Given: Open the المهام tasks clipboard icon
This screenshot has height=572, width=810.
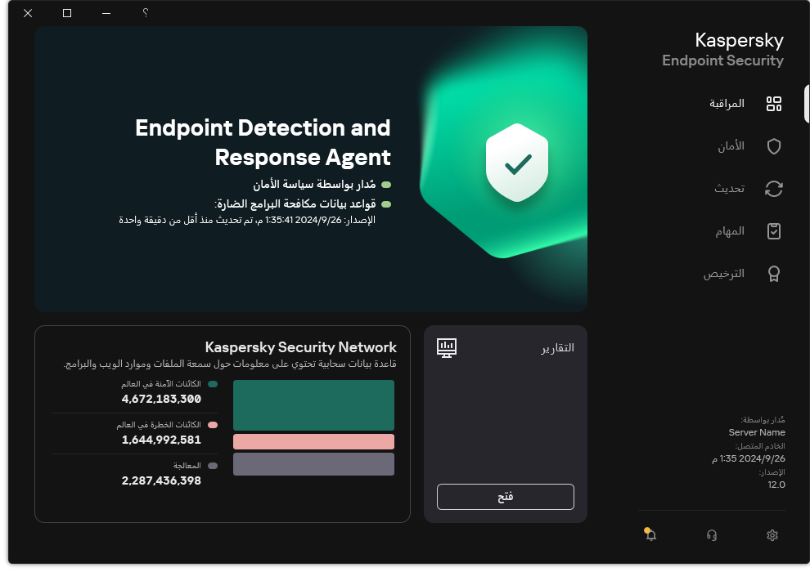Looking at the screenshot, I should tap(774, 231).
